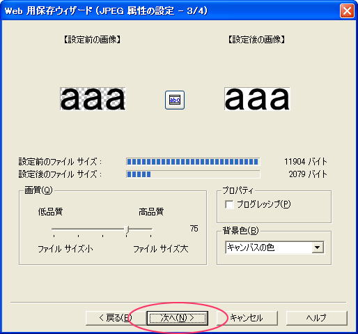The width and height of the screenshot is (358, 334).
Task: Cancel the wizard with キャンセル
Action: click(247, 318)
